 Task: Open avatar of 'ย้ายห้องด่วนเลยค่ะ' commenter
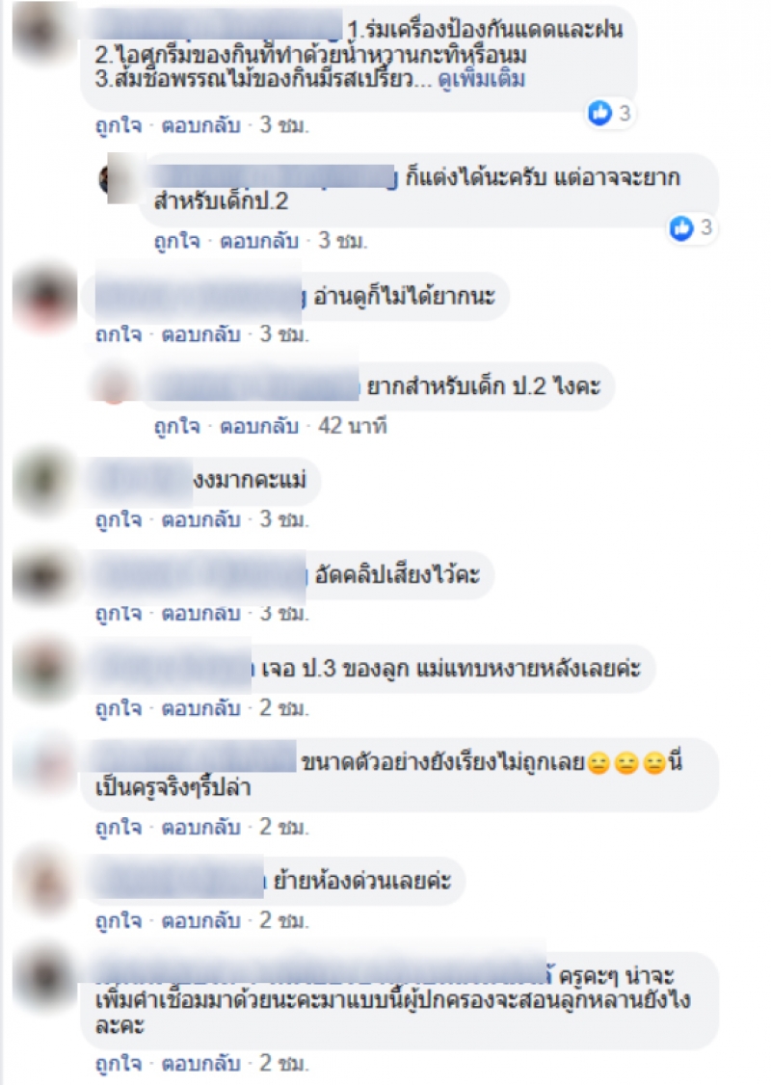(45, 881)
